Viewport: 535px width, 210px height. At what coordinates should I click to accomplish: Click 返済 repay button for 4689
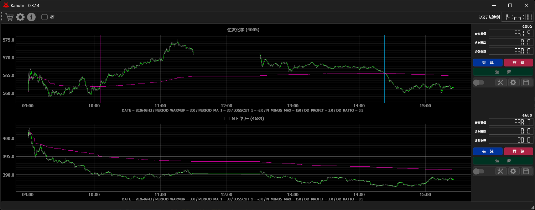[x=503, y=161]
